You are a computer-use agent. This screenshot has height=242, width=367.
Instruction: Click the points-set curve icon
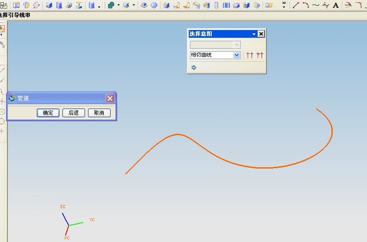[326, 5]
